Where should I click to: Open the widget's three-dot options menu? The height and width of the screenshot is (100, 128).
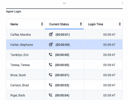[122, 3]
